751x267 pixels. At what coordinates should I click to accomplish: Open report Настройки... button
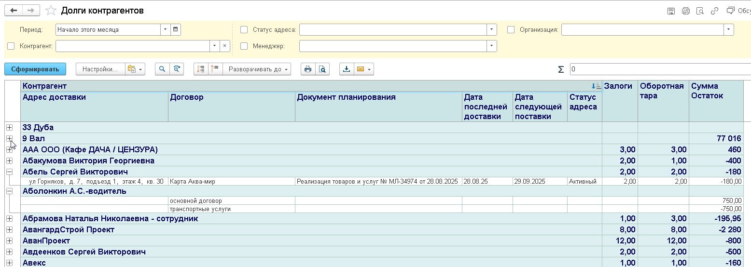100,69
